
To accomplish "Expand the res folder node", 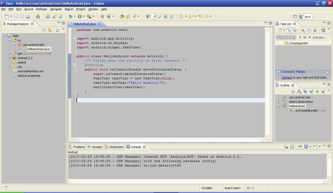I will 10,67.
